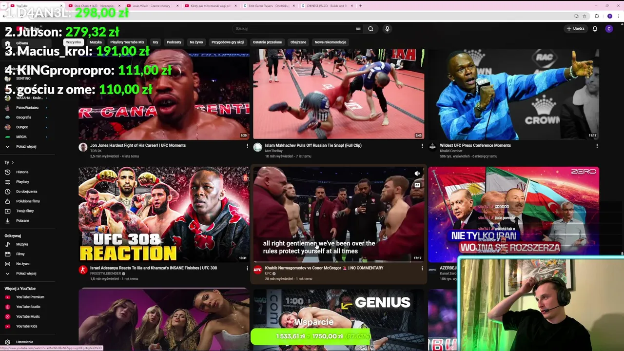Screen dimensions: 624x351
Task: Open a new browser tab
Action: (361, 6)
